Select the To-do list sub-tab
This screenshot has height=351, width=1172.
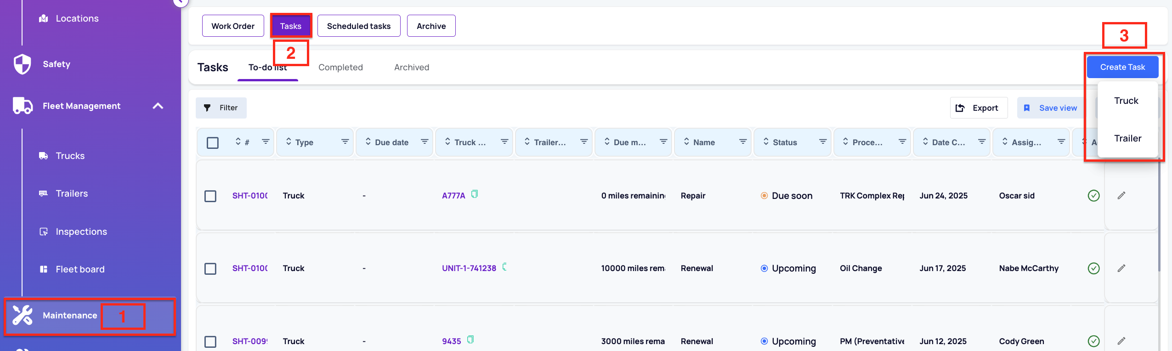[268, 68]
